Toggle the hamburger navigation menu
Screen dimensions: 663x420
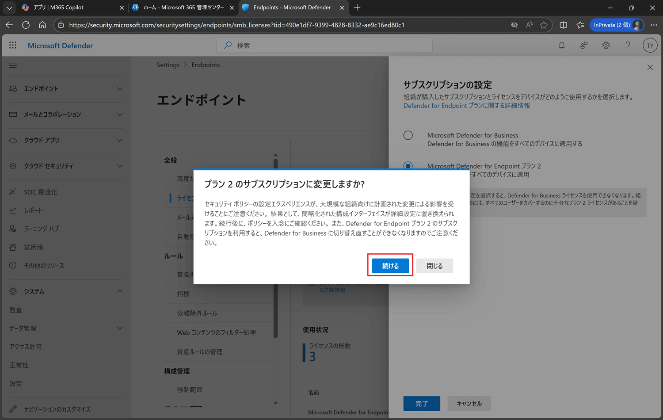[x=13, y=65]
